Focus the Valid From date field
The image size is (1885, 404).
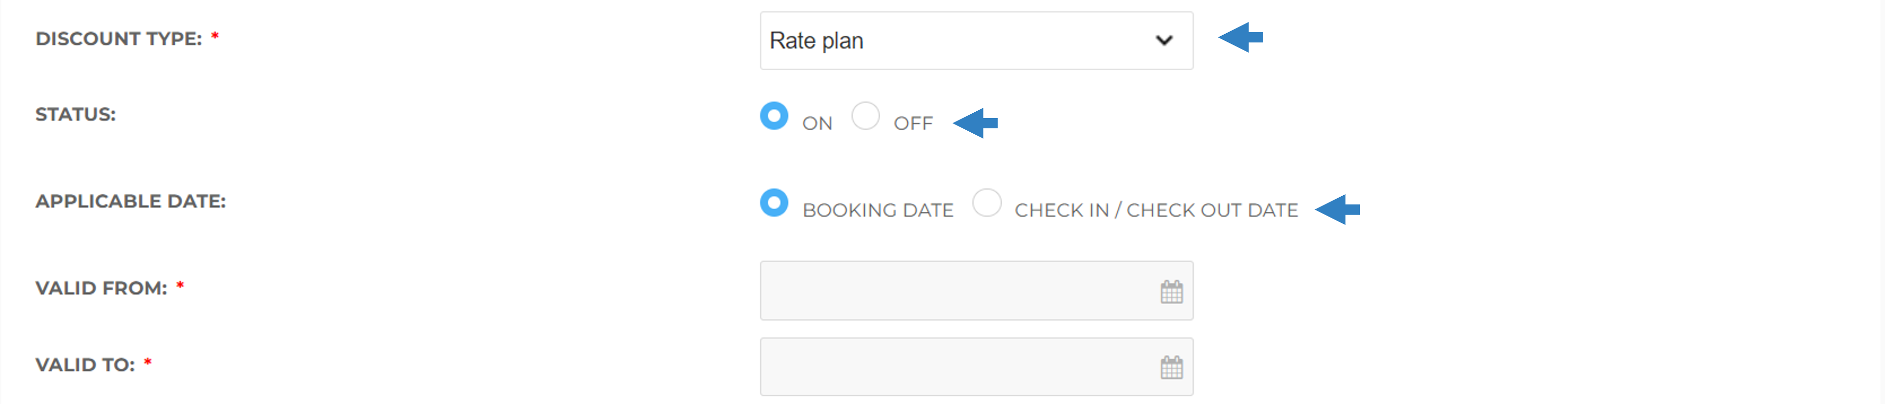pyautogui.click(x=976, y=291)
